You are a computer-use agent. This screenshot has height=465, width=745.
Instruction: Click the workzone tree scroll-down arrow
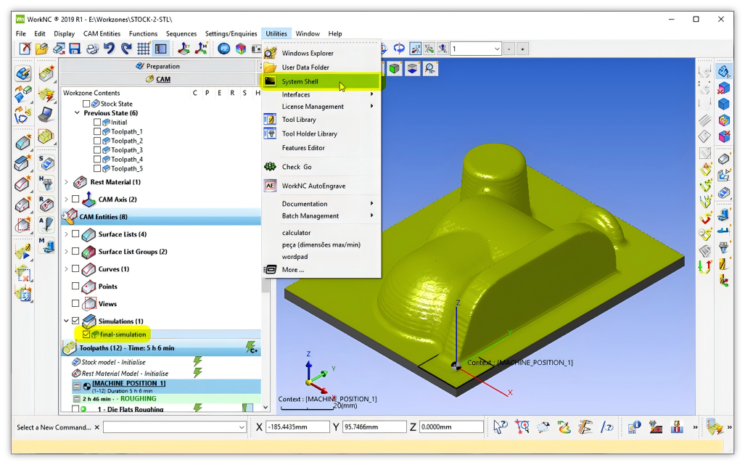coord(265,408)
